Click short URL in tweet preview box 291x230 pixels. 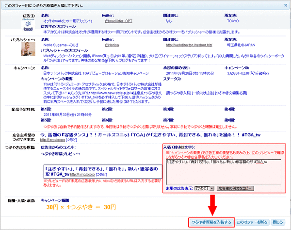pos(82,175)
